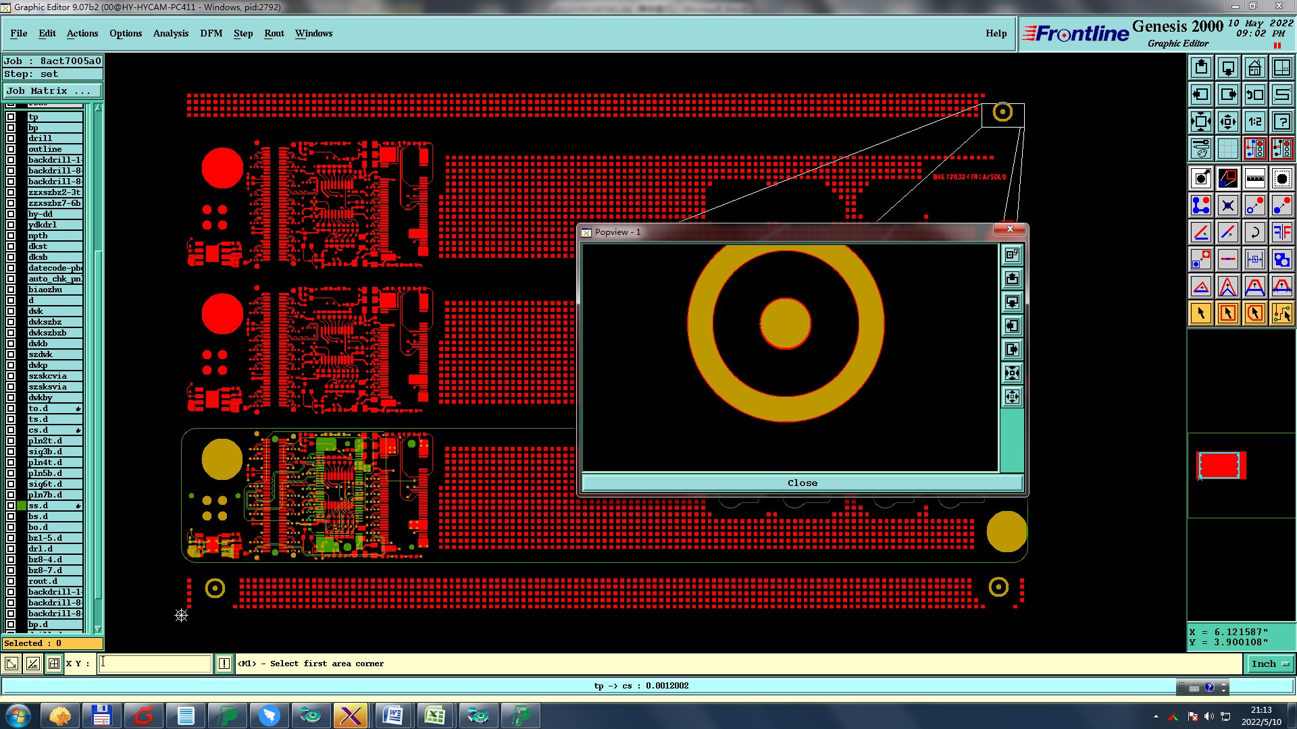Image resolution: width=1297 pixels, height=729 pixels.
Task: Open the DFM menu
Action: (211, 33)
